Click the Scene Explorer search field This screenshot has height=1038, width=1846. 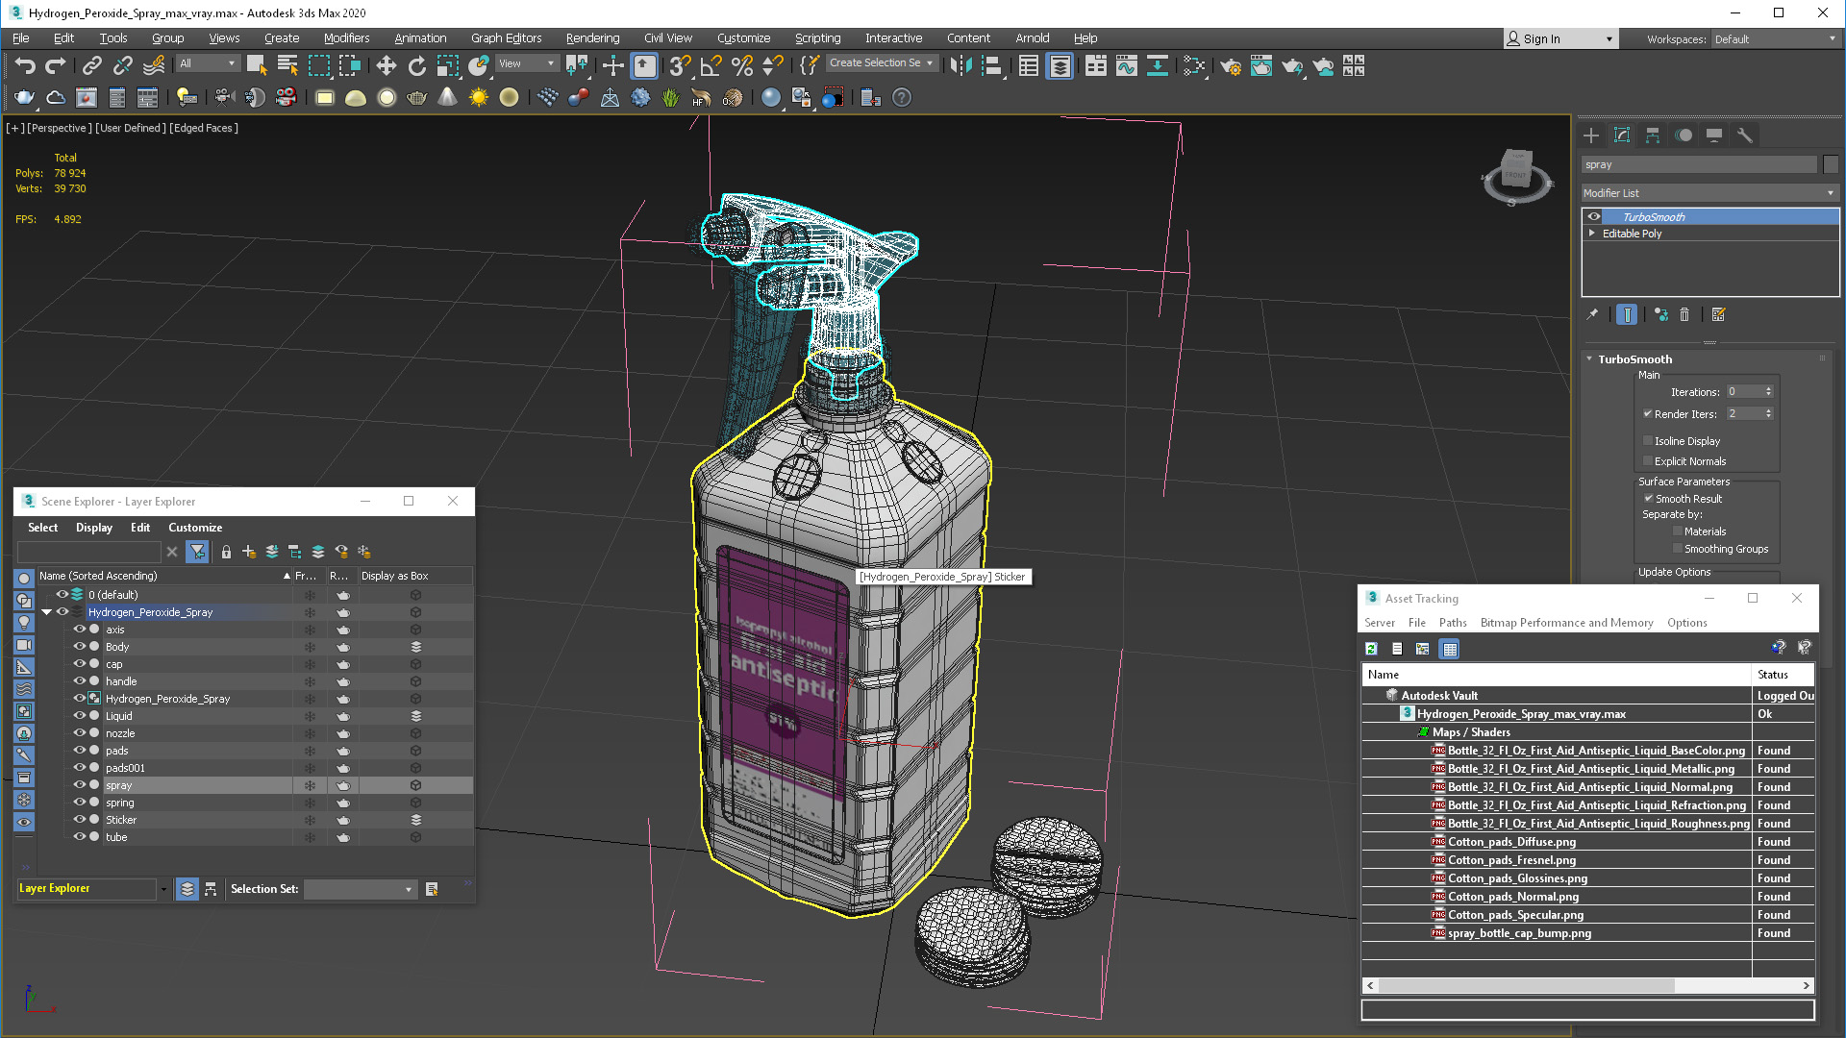89,552
